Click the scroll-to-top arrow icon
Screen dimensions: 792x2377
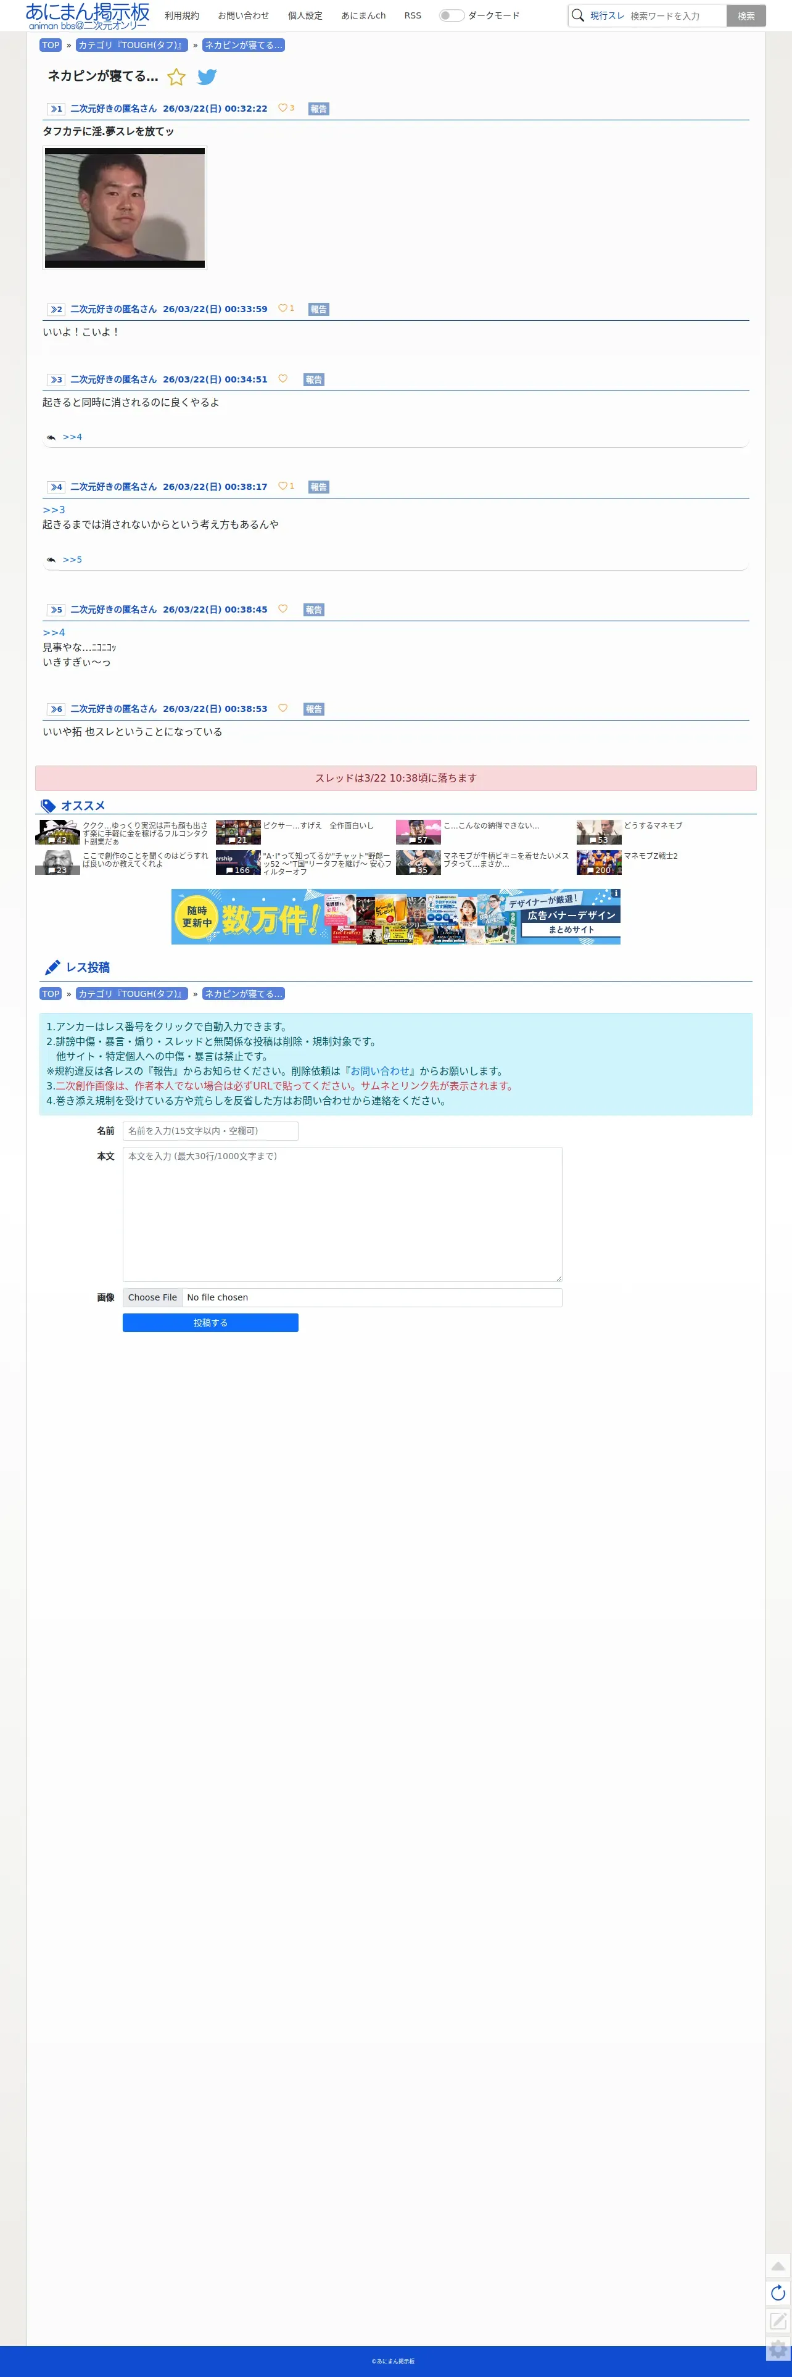click(x=778, y=2265)
